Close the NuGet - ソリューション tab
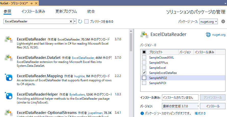 [x=36, y=3]
